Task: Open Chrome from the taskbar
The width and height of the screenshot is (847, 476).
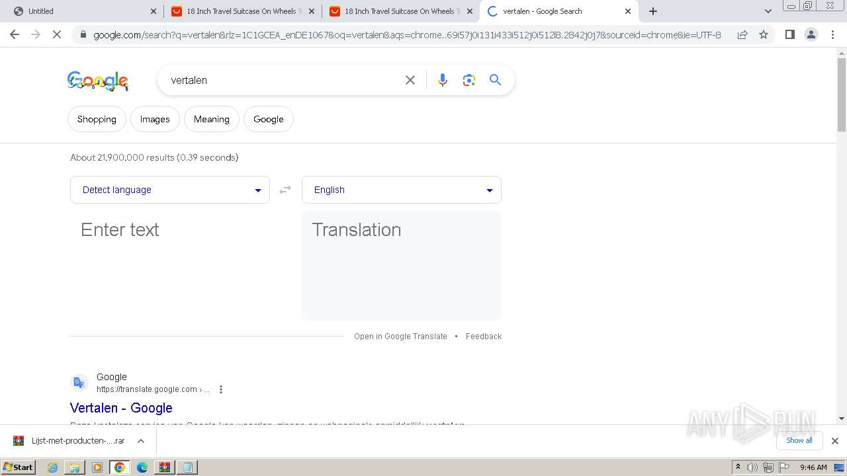Action: pos(120,467)
